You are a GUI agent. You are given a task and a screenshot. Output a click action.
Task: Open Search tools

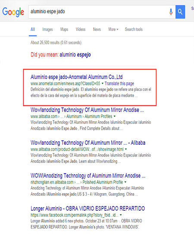coord(134,29)
